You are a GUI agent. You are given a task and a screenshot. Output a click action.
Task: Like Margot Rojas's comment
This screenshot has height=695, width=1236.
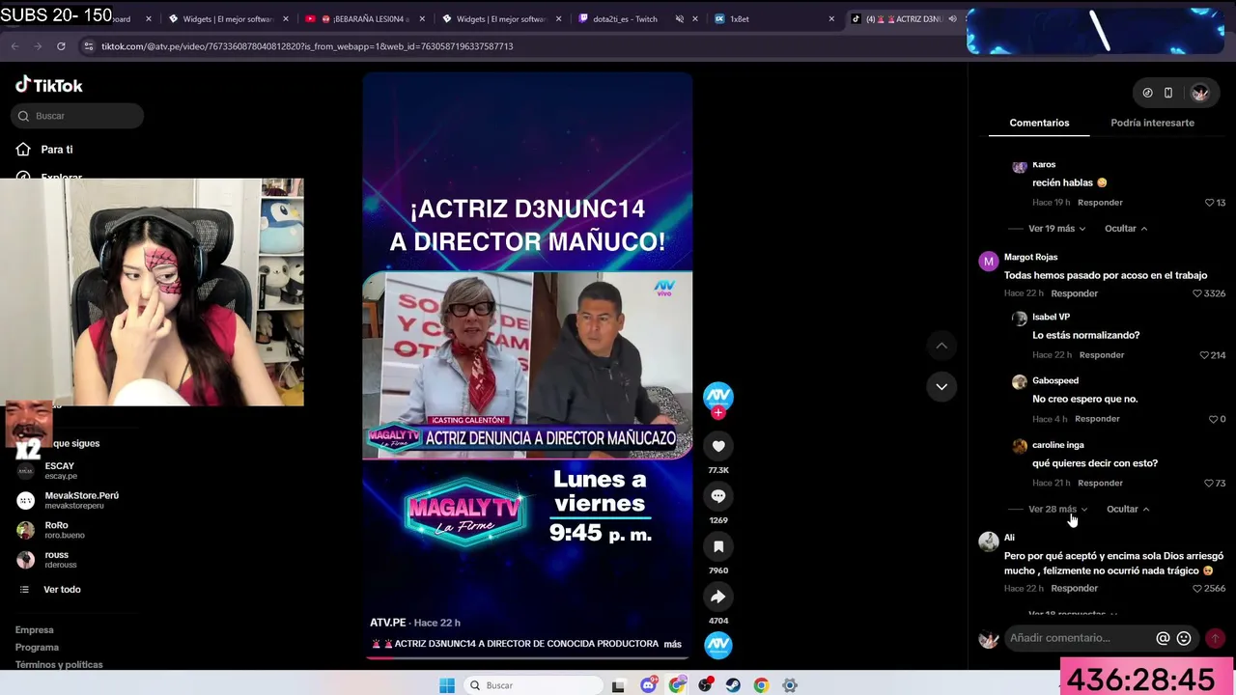(x=1197, y=293)
